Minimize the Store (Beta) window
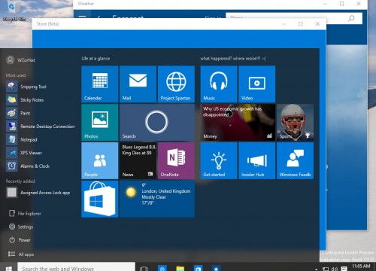This screenshot has height=271, width=376. 284,24
